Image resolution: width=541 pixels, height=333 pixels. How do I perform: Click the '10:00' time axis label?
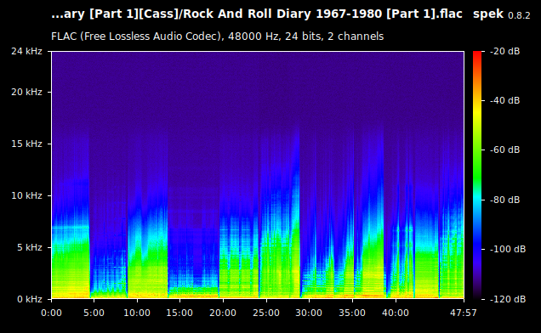point(137,313)
